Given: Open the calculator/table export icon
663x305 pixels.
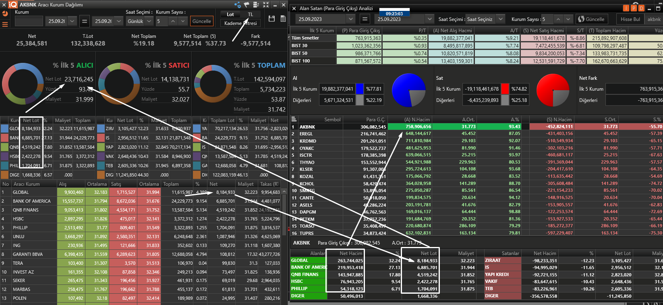Looking at the screenshot, I should tap(283, 19).
